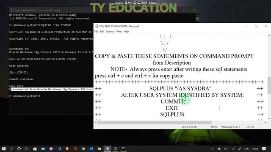Screen dimensions: 271x152
Task: Click Notepad horizontal scroll right arrow
Action: (x=265, y=122)
